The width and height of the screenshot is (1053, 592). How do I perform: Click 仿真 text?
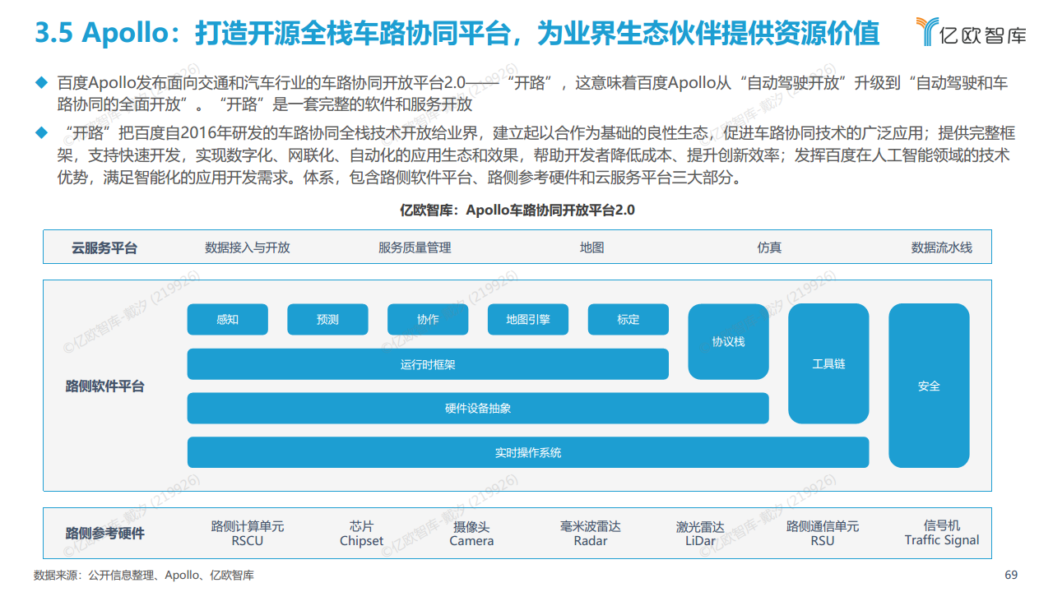[769, 247]
